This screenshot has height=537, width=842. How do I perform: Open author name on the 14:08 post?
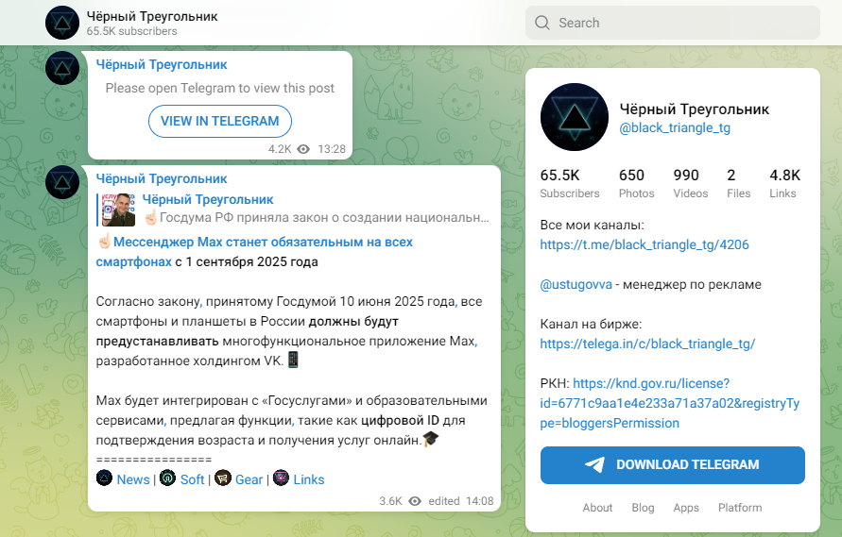(162, 178)
